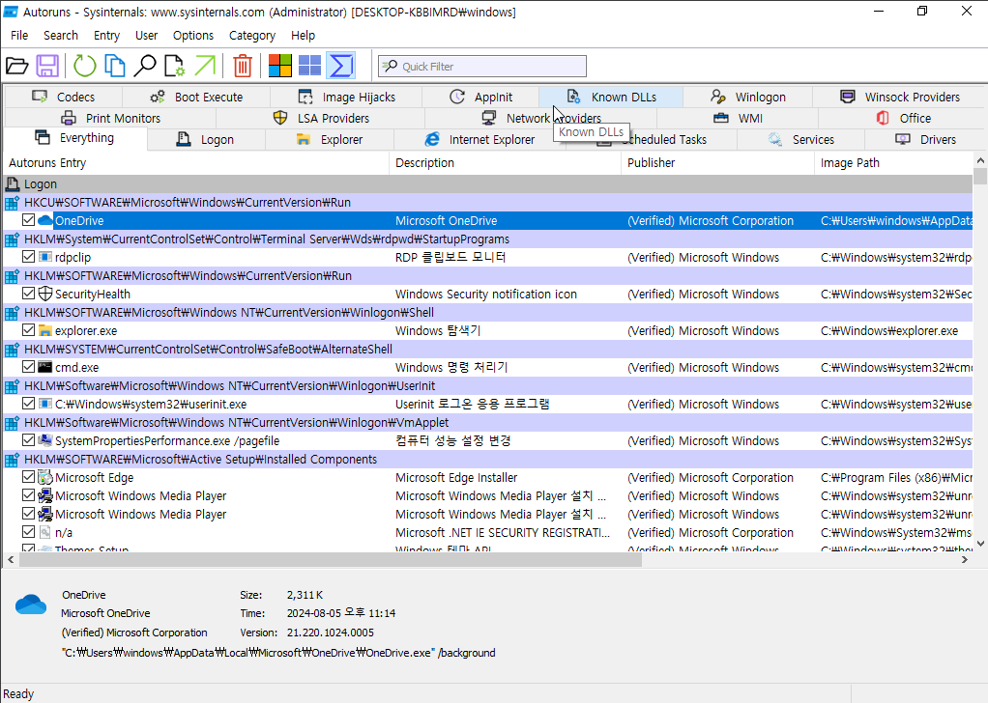Open the Category menu
988x703 pixels.
pos(252,35)
